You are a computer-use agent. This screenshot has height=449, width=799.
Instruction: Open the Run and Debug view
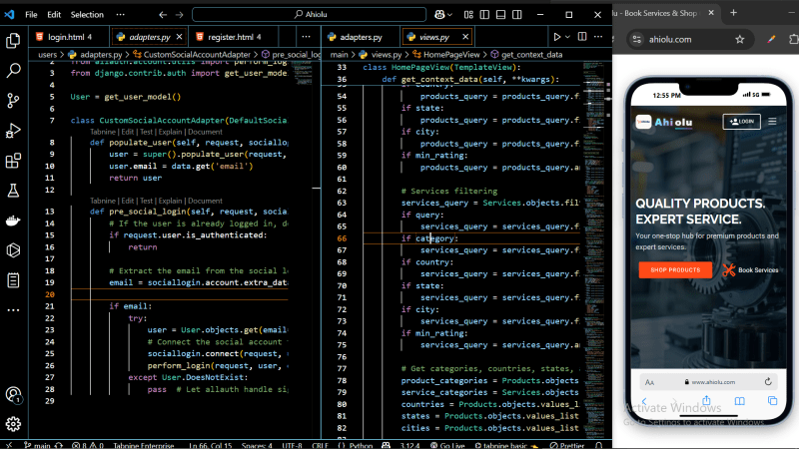click(14, 131)
